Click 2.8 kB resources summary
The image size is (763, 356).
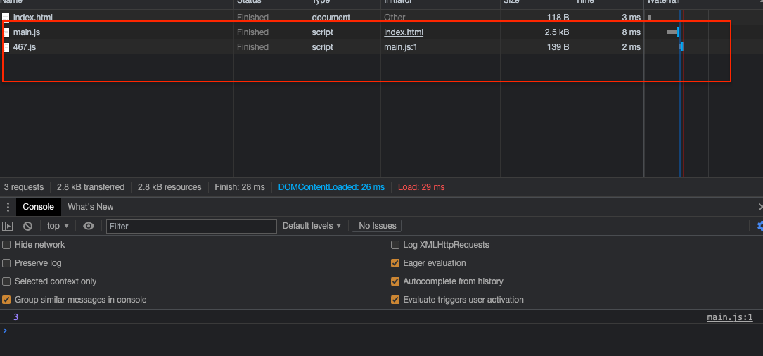click(169, 187)
